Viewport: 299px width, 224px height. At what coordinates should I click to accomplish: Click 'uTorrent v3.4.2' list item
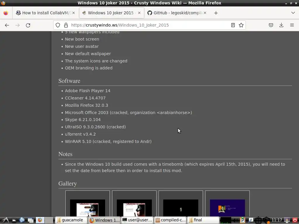[80, 134]
